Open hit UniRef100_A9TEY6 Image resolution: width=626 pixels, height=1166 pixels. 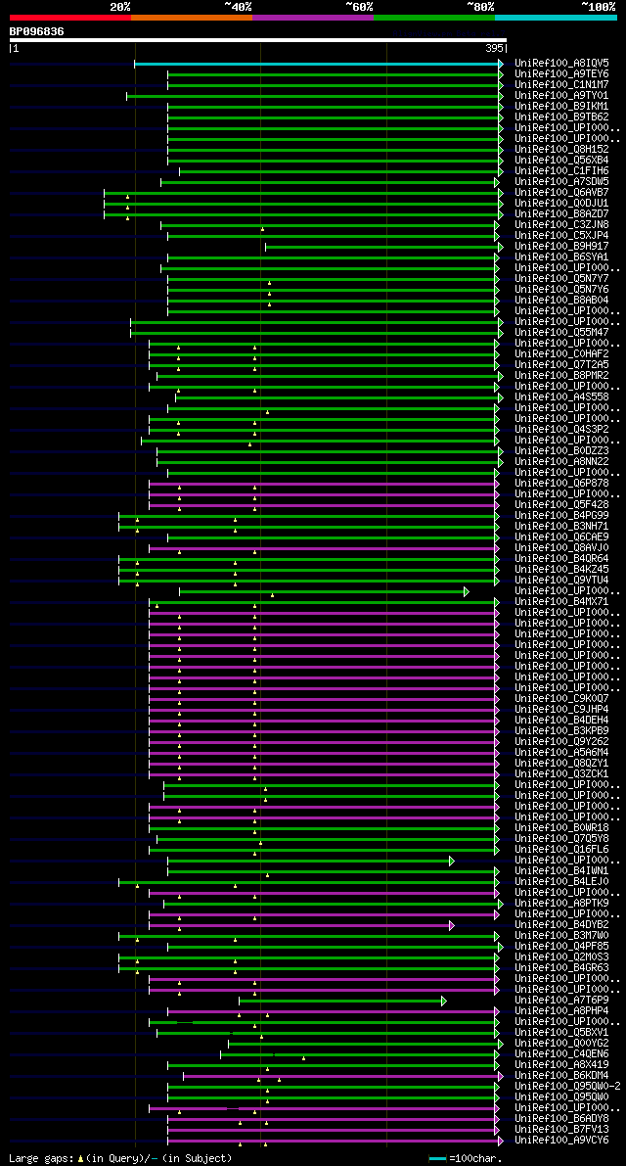coord(561,74)
